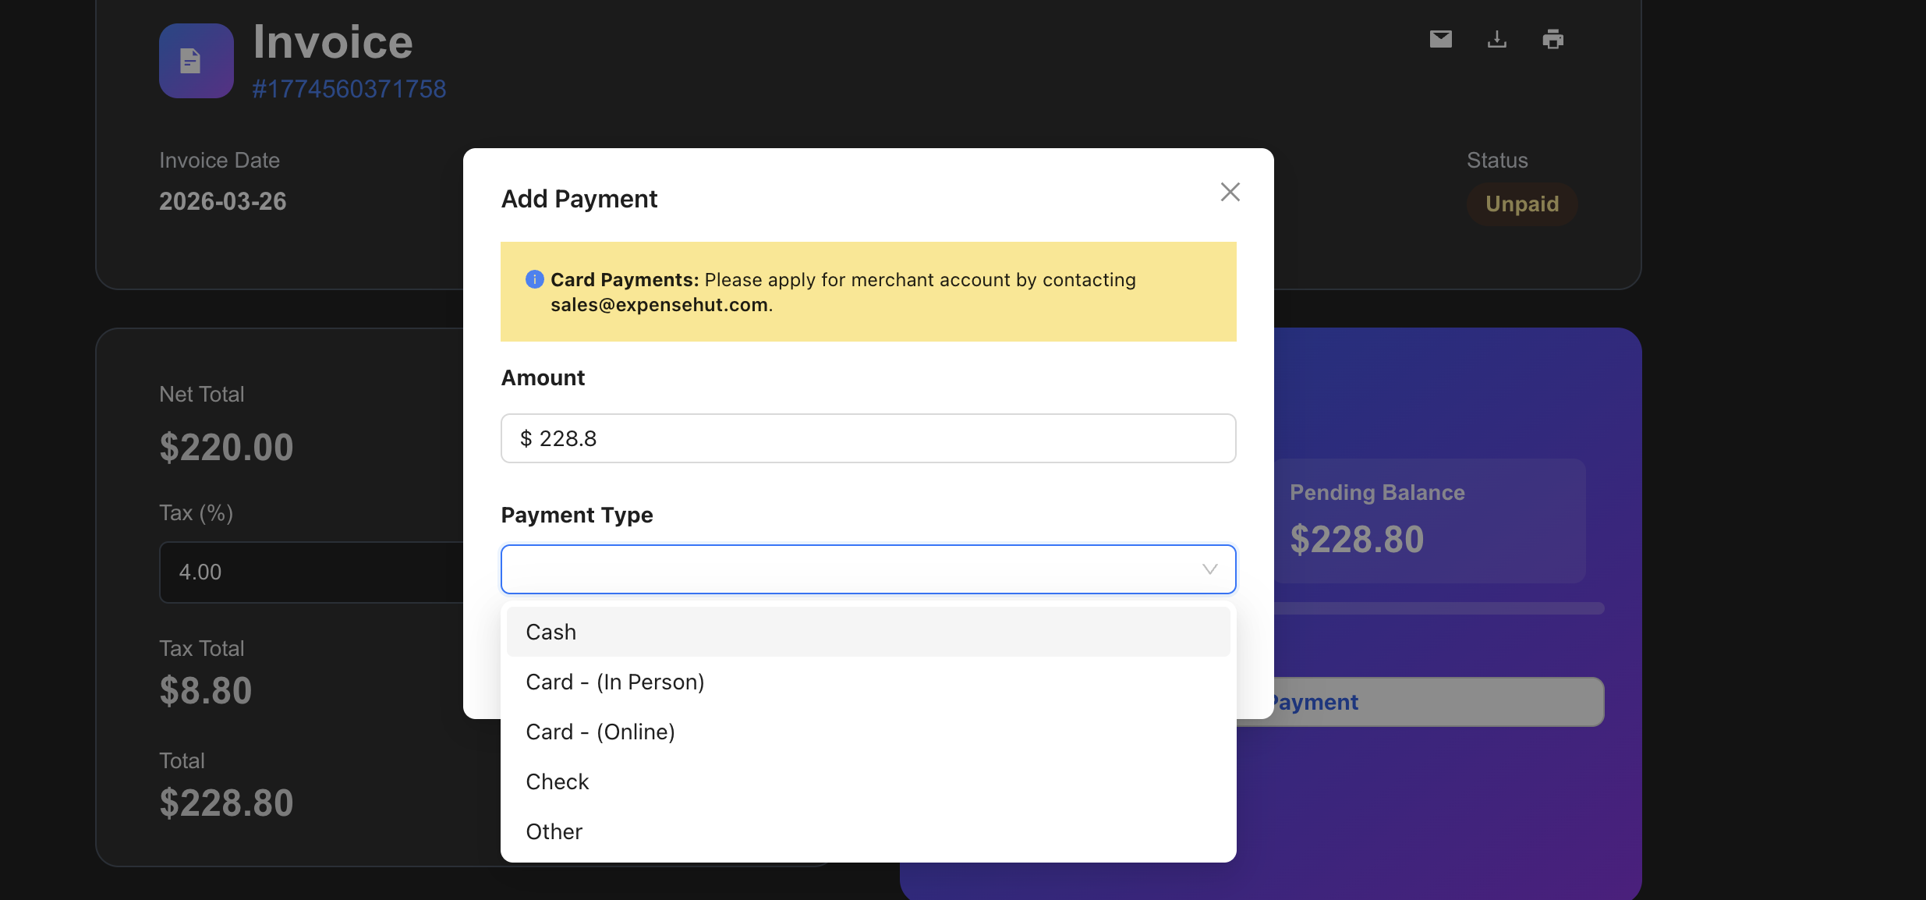Click the info icon in the Card Payments notice
Image resolution: width=1926 pixels, height=900 pixels.
533,278
